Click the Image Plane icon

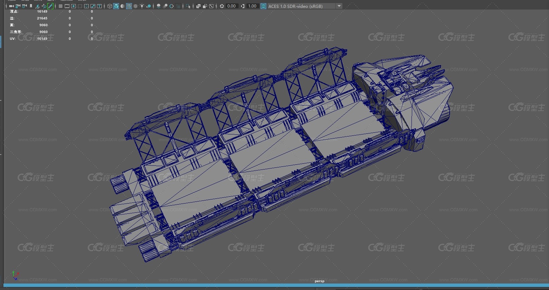[x=37, y=6]
